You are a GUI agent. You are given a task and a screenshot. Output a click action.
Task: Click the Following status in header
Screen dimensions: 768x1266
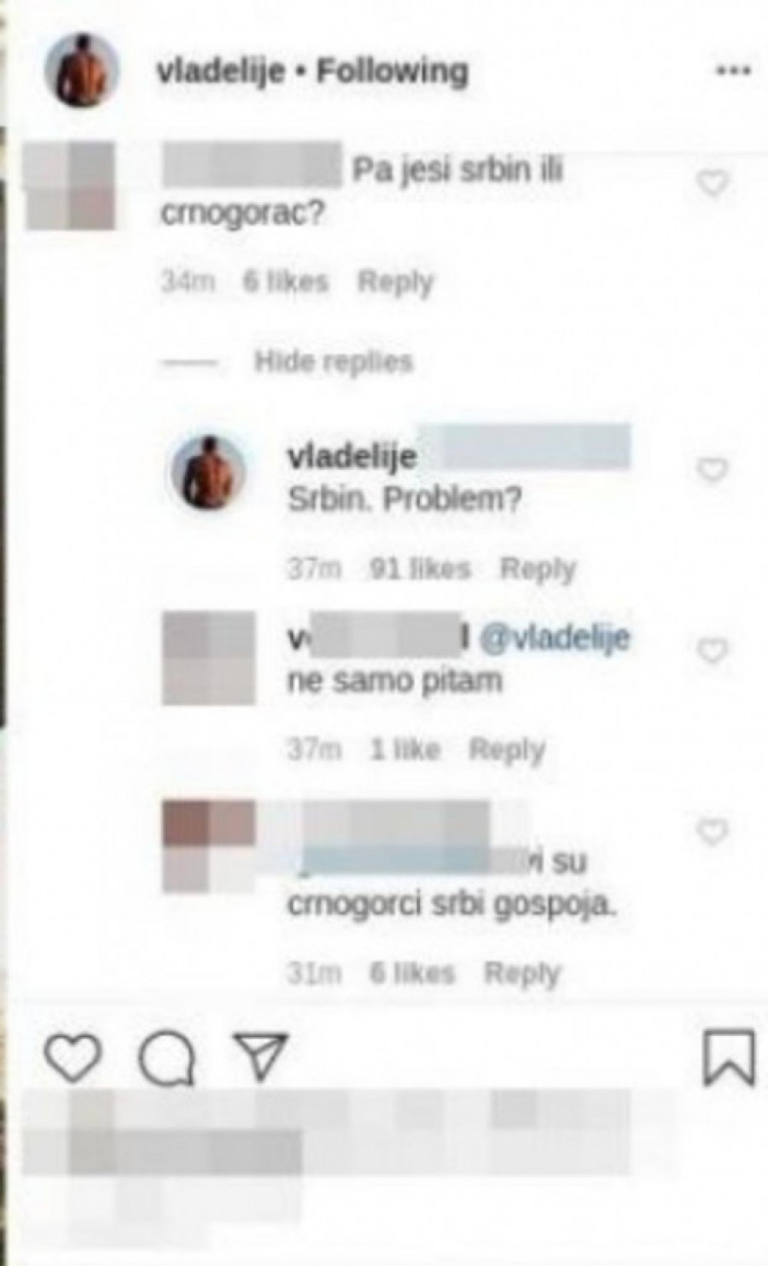tap(392, 71)
